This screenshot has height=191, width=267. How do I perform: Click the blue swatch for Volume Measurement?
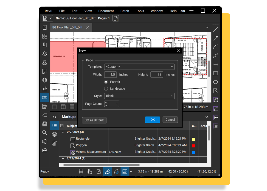194,153
